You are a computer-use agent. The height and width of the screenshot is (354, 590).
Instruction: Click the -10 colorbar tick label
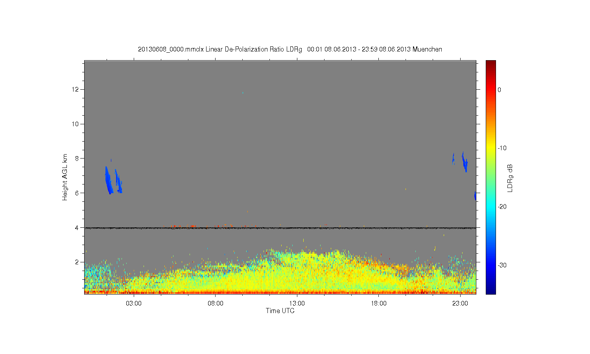point(502,148)
